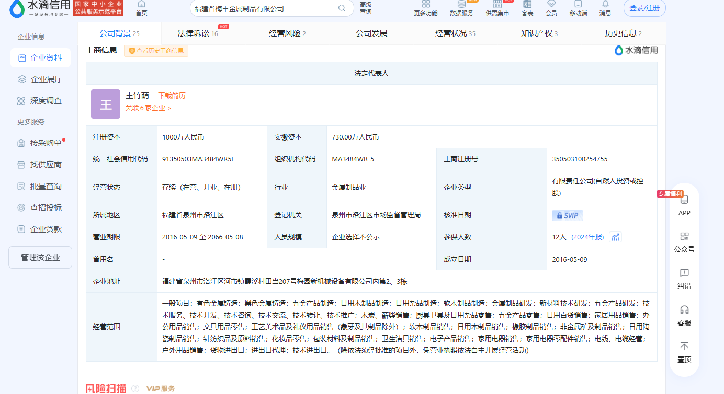Open 更多功能 grid icon

pyautogui.click(x=425, y=5)
